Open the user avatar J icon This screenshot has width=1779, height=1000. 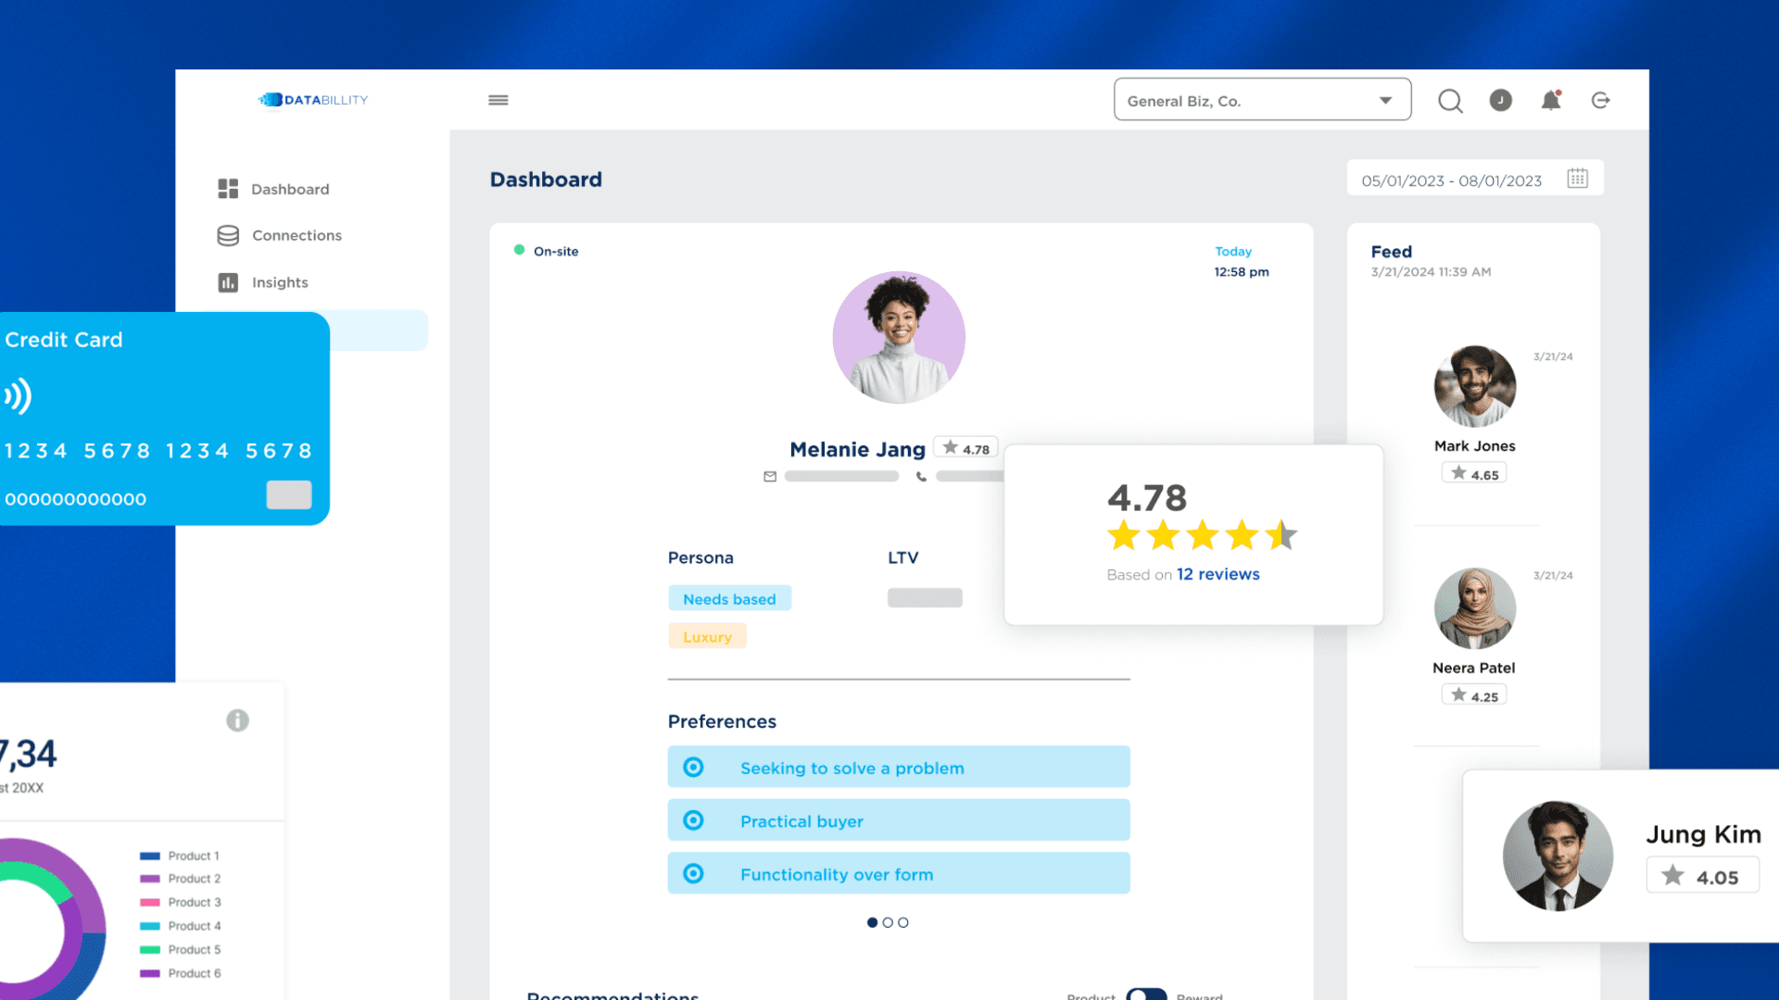(1501, 100)
